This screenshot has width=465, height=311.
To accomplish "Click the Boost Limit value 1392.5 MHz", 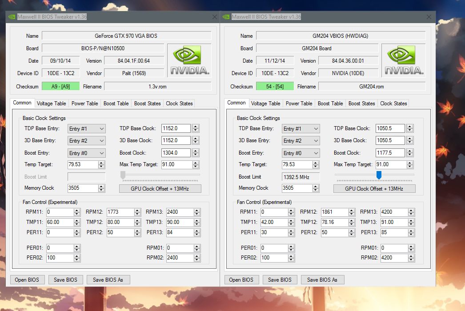I will tap(301, 177).
